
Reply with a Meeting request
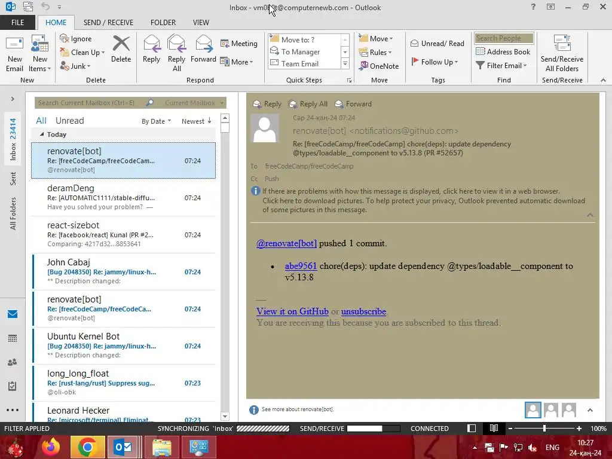coord(239,43)
